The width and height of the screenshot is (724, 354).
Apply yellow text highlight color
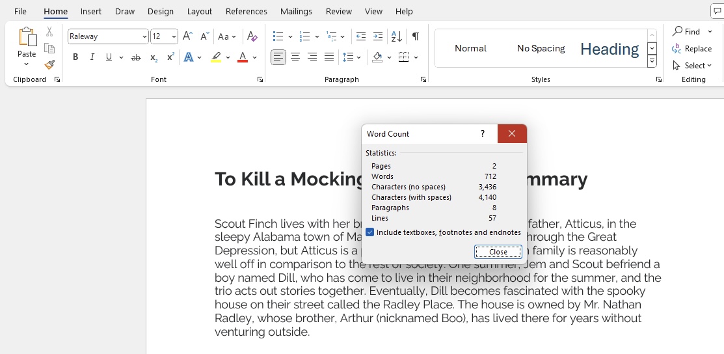click(215, 57)
